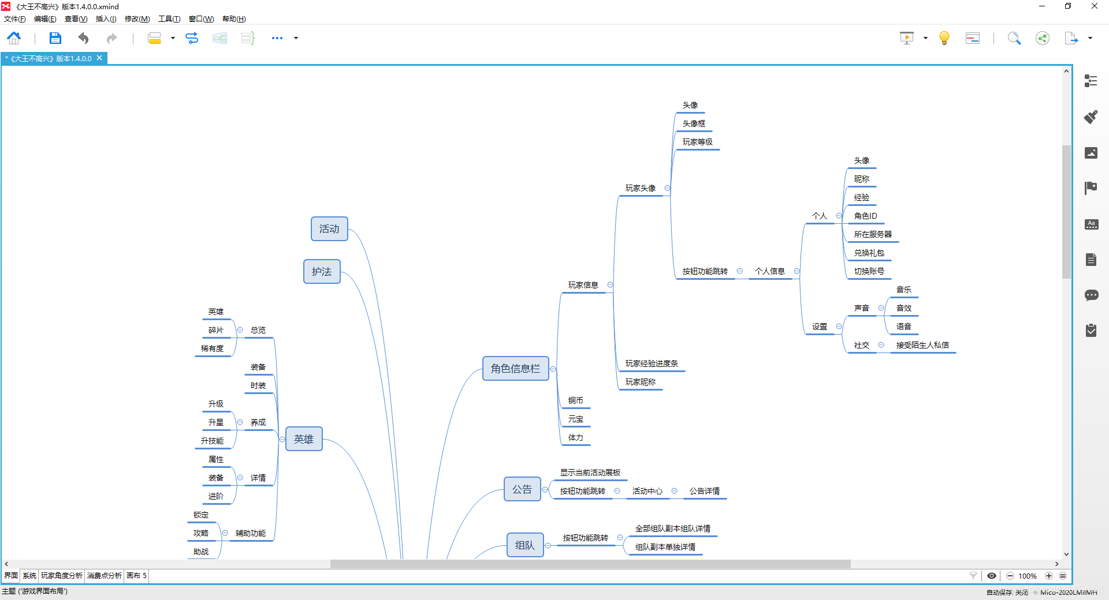
Task: Save the mind map file
Action: pyautogui.click(x=55, y=38)
